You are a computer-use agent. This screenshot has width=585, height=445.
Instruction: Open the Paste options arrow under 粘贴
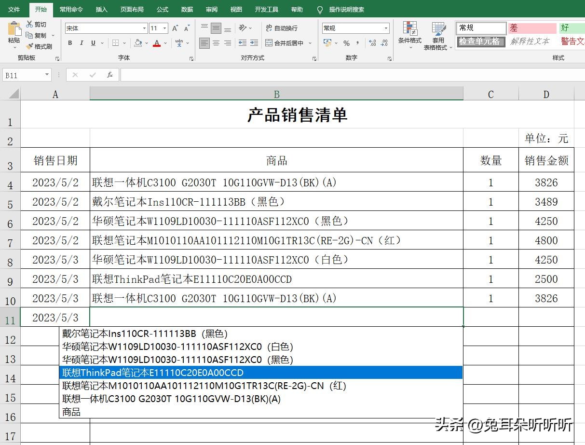(x=14, y=47)
